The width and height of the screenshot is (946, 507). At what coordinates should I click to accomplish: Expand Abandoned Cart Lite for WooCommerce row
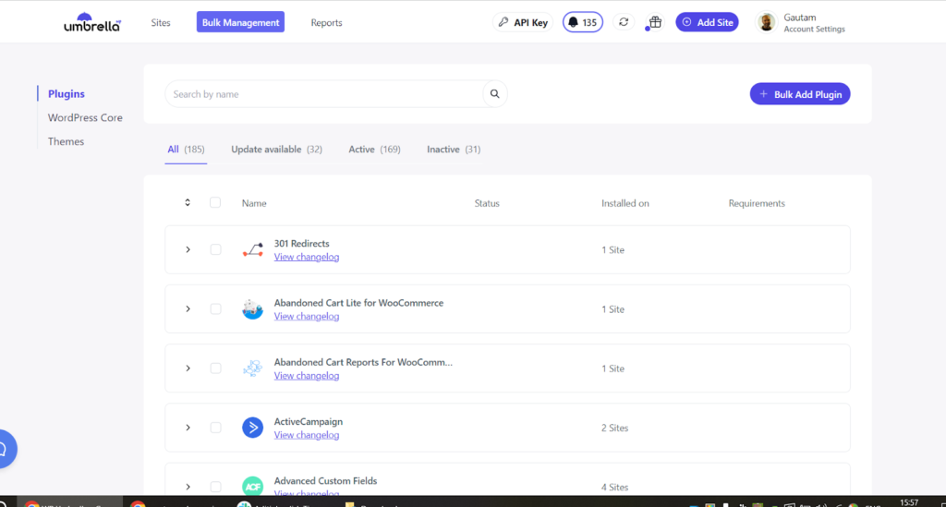[x=188, y=309]
